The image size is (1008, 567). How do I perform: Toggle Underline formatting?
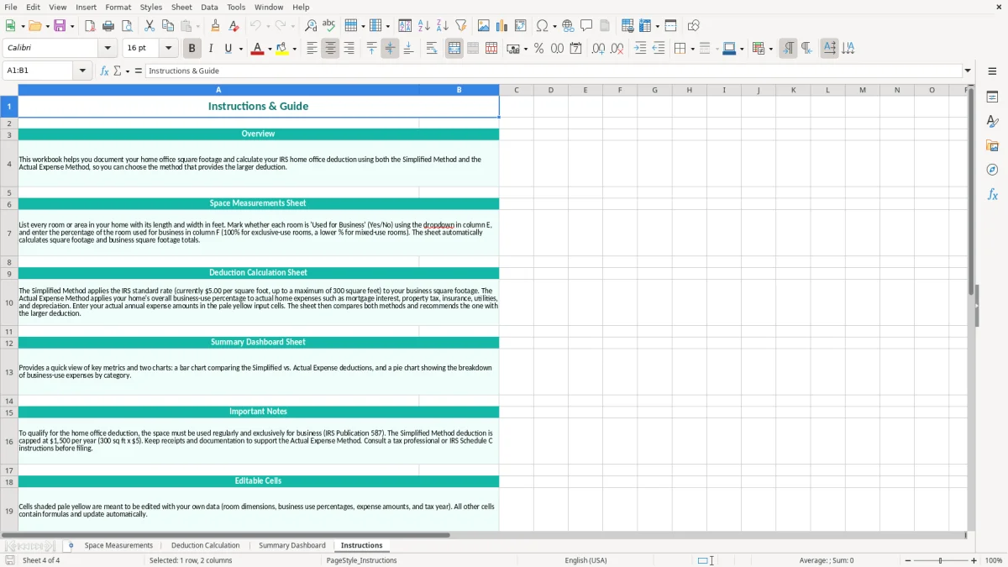228,49
